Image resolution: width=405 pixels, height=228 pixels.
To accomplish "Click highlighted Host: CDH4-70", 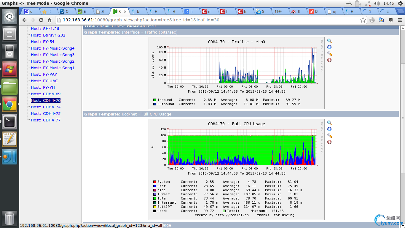I will pyautogui.click(x=46, y=100).
